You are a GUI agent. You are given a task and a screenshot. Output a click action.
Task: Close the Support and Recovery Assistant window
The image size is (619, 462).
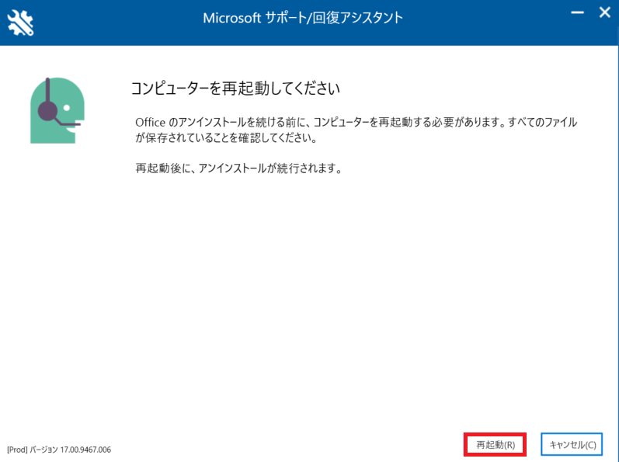(x=605, y=12)
